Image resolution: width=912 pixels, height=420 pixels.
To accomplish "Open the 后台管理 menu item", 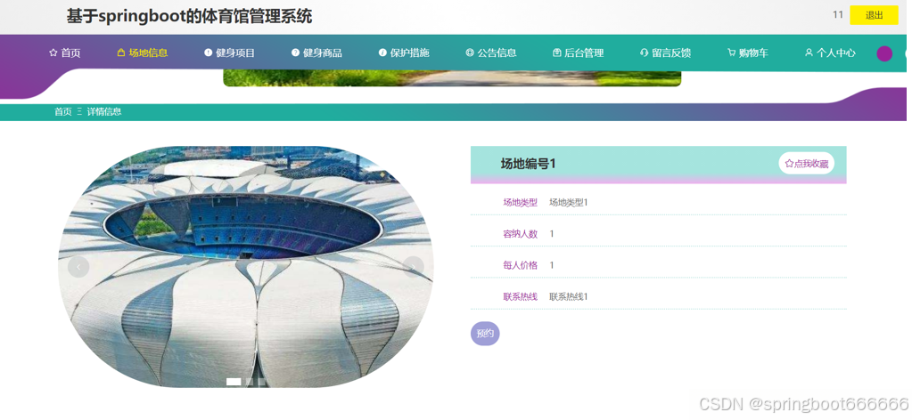I will [579, 52].
